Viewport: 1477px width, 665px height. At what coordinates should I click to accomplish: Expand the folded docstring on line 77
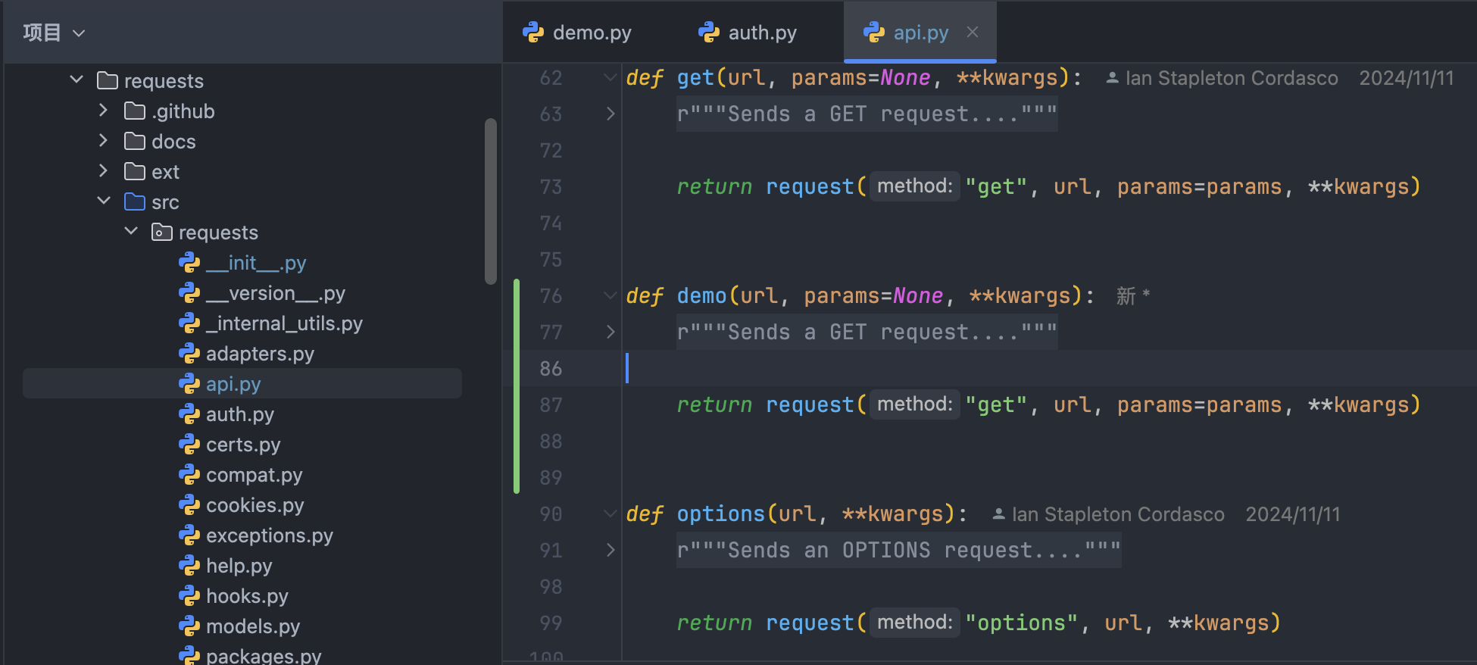coord(610,332)
